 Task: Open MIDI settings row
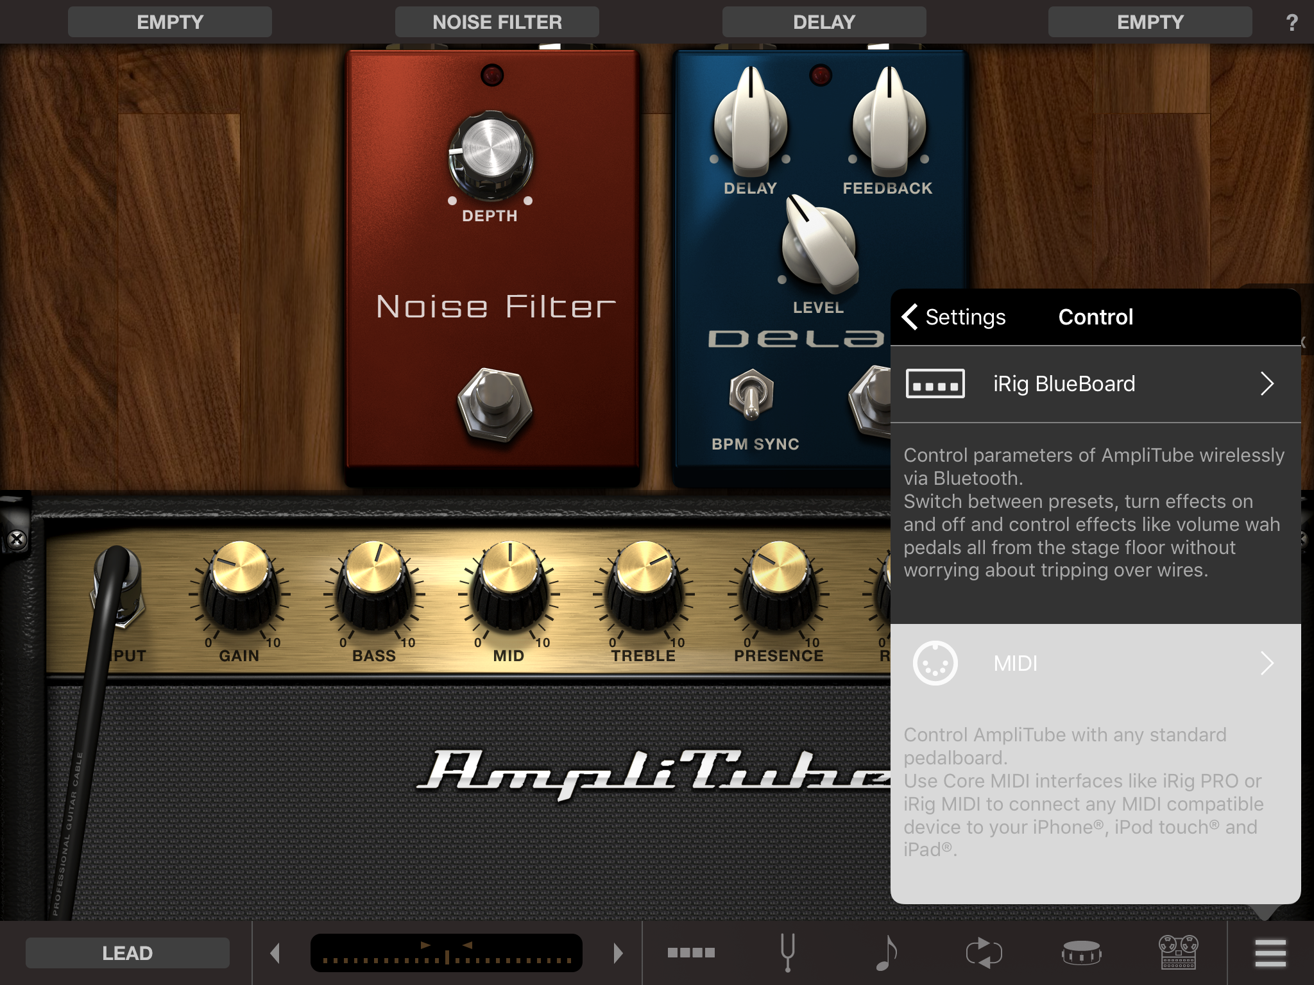point(1096,663)
